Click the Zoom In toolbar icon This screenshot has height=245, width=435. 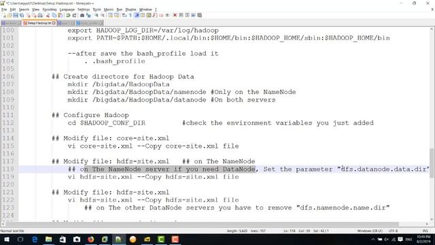pyautogui.click(x=97, y=15)
